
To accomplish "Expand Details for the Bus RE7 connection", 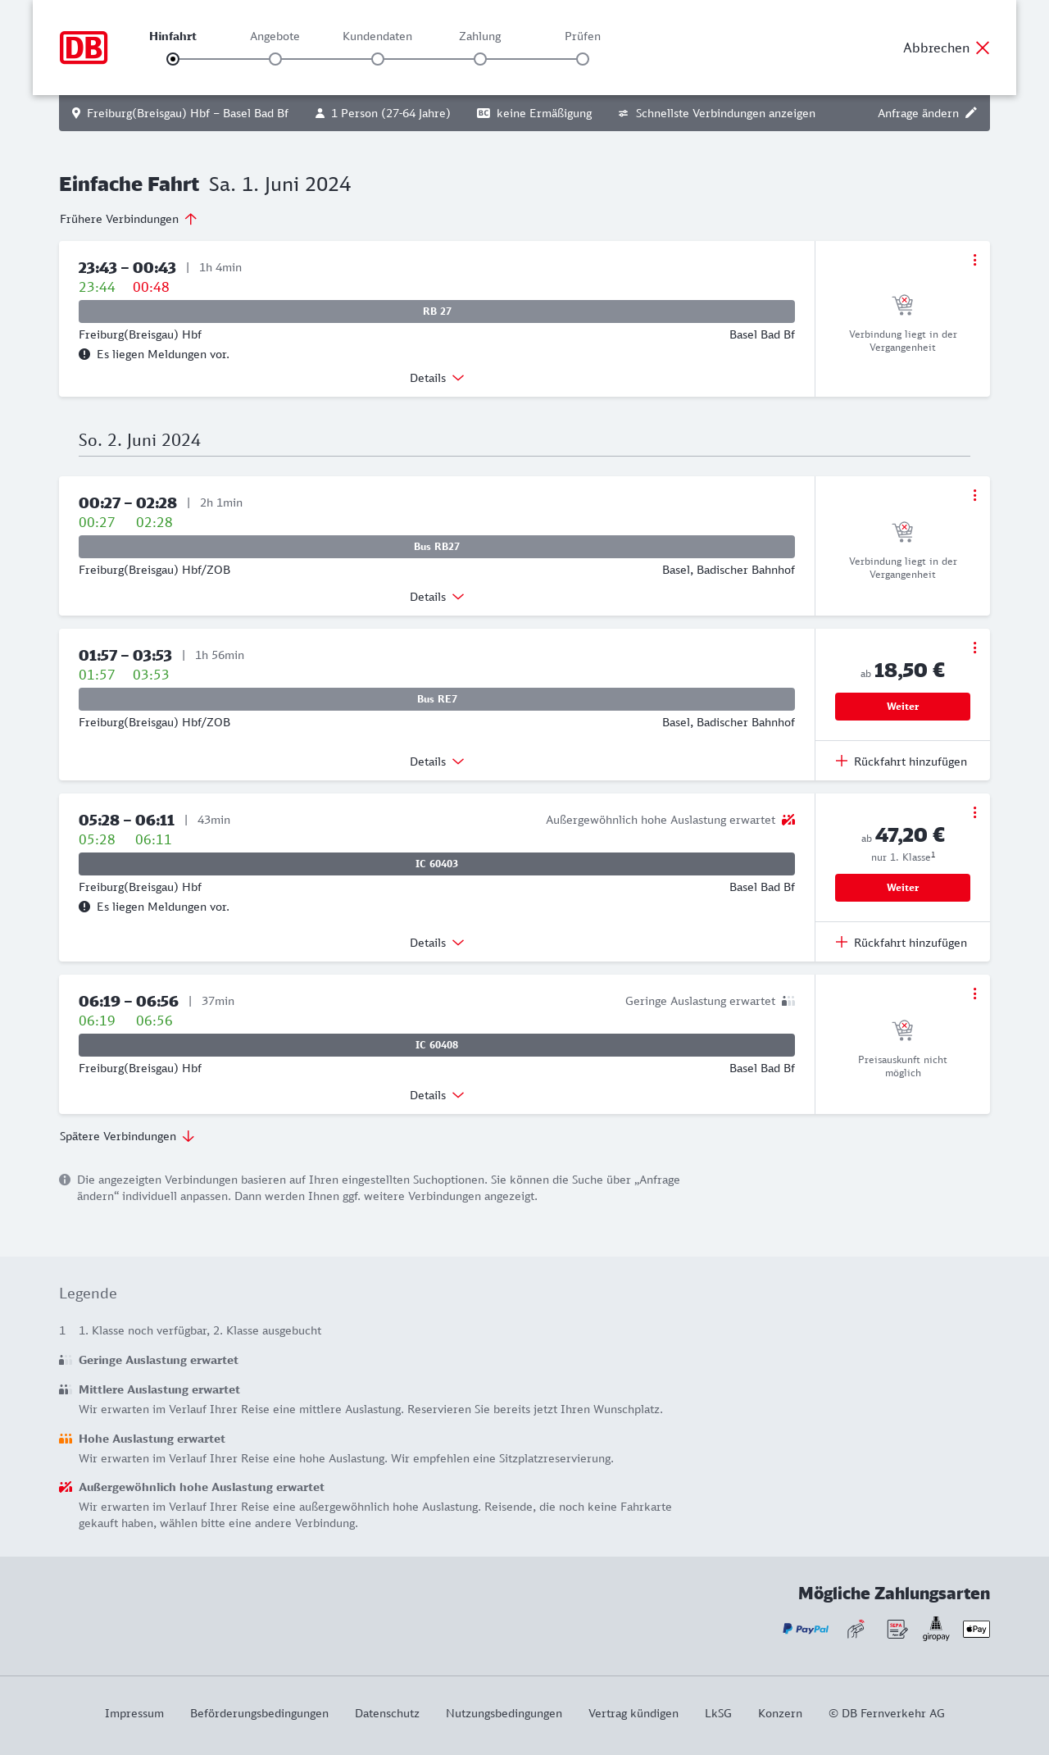I will [x=437, y=762].
